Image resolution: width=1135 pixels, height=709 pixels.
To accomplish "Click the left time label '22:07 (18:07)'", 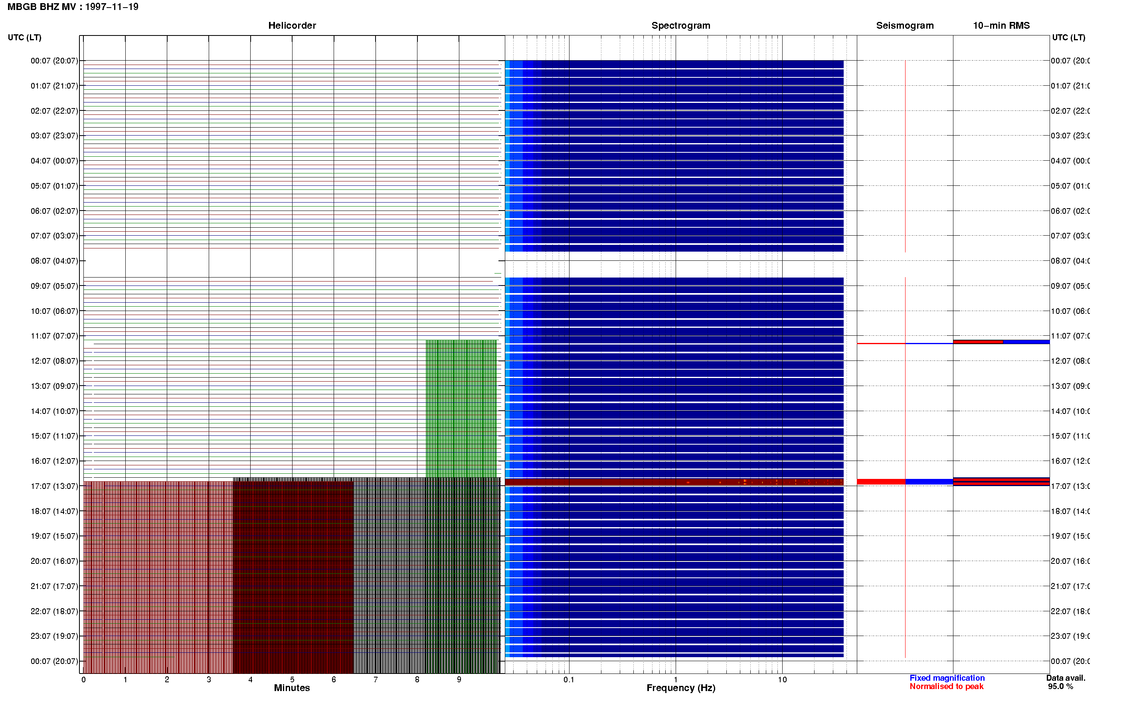I will pyautogui.click(x=54, y=611).
